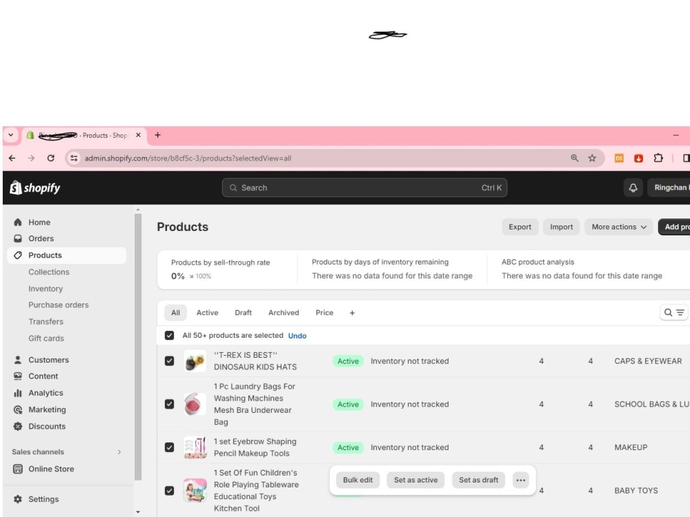This screenshot has width=690, height=517.
Task: Uncheck the Laundry Bags product checkbox
Action: coord(170,404)
